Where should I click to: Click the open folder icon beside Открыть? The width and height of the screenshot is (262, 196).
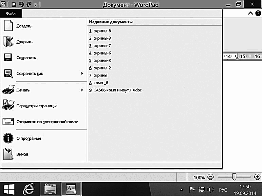(x=8, y=42)
